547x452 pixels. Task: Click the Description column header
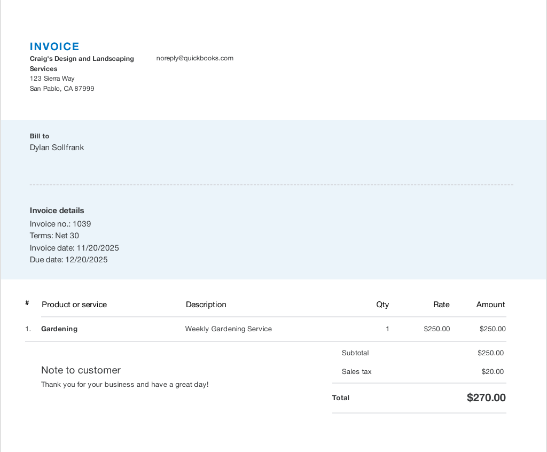point(206,305)
